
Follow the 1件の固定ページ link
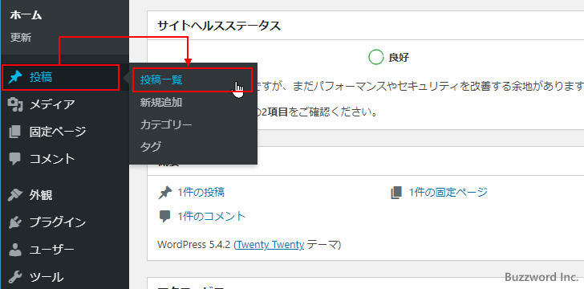pos(448,193)
